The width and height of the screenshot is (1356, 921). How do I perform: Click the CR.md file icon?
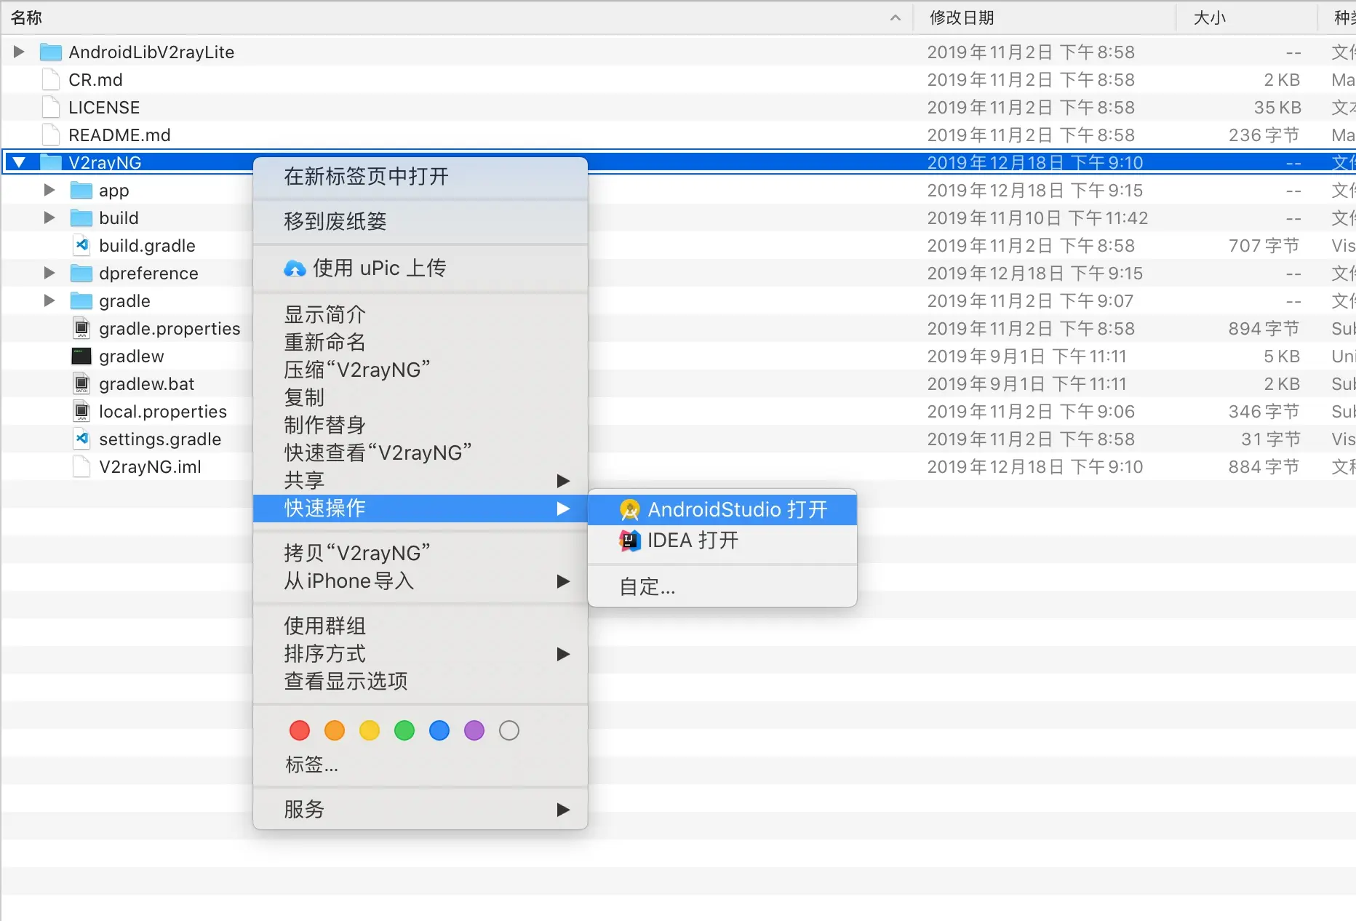(x=51, y=80)
